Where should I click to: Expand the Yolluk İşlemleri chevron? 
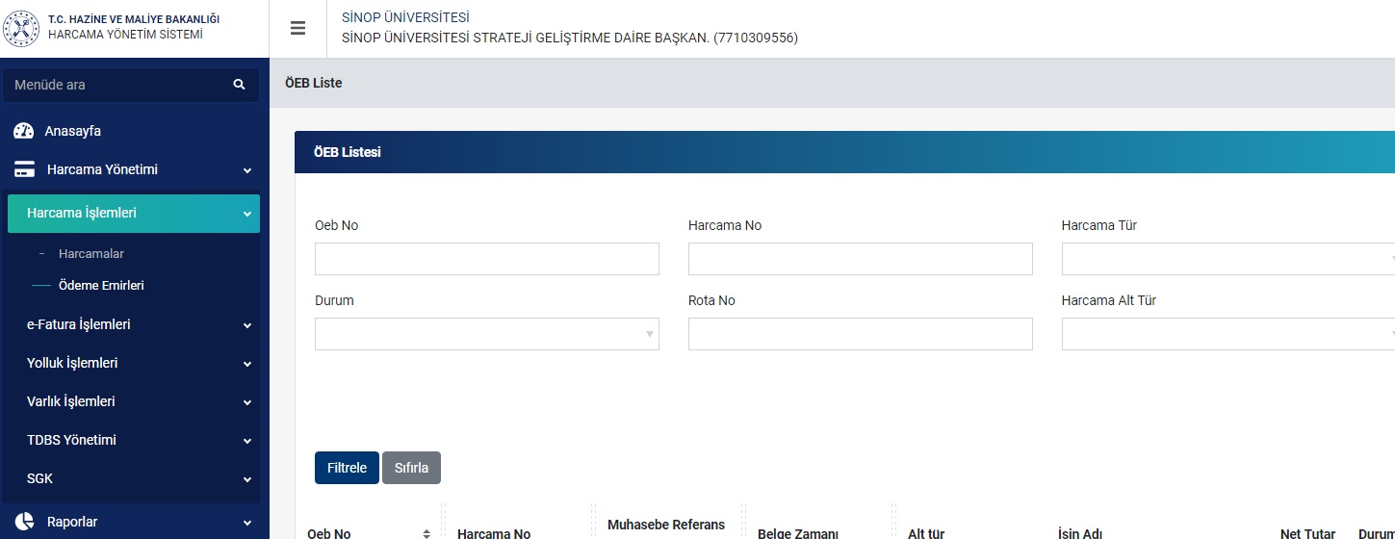click(247, 364)
